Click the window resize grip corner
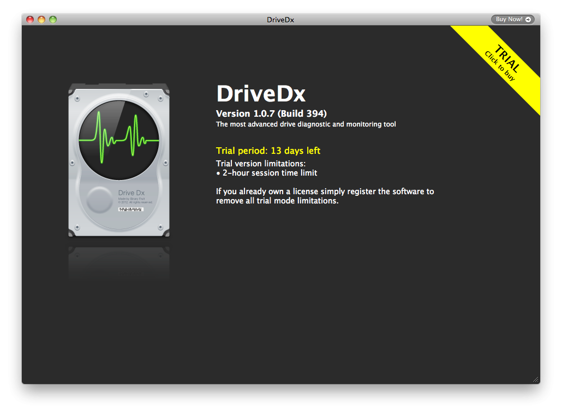 coord(535,380)
